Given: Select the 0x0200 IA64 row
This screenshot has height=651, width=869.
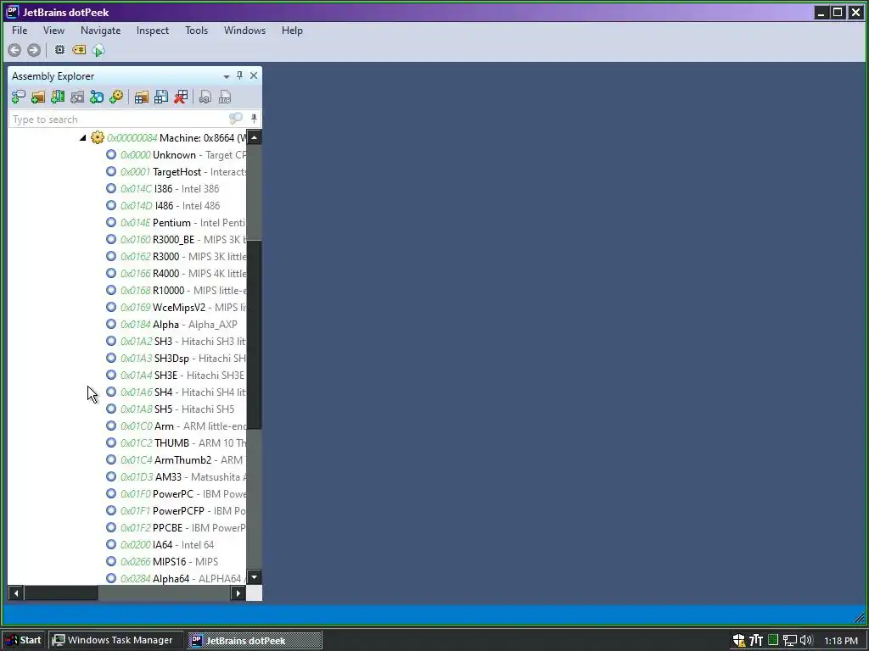Looking at the screenshot, I should (160, 545).
